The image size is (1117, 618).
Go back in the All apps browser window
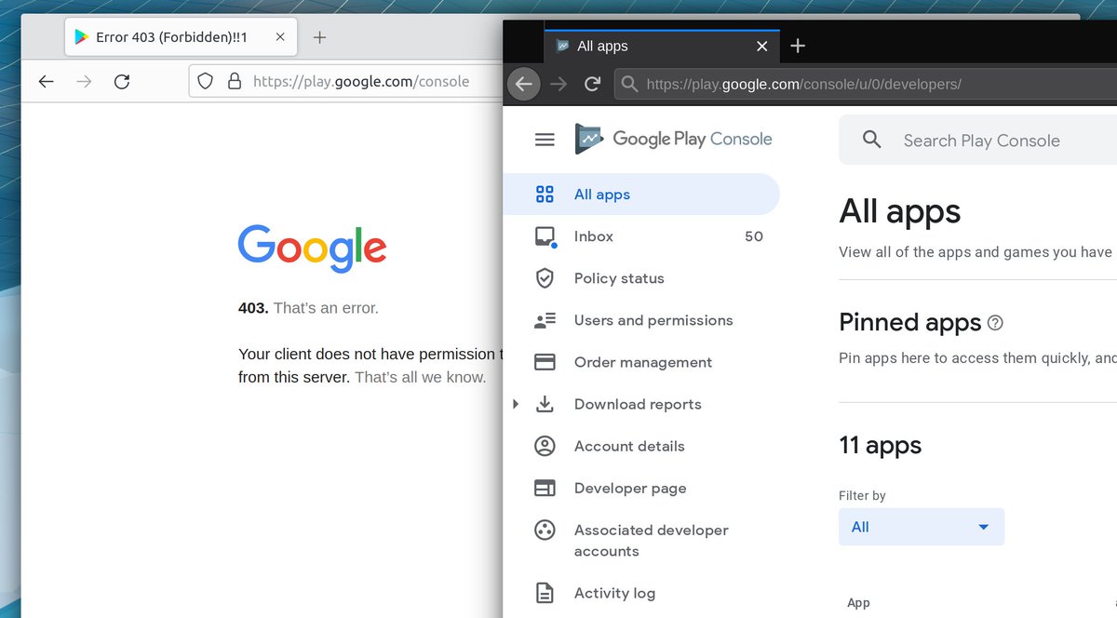[524, 85]
